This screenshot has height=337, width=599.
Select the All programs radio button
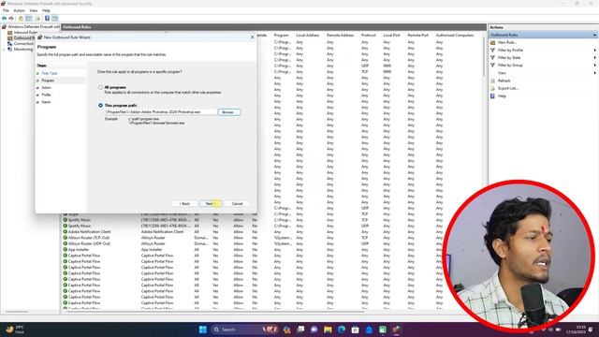pyautogui.click(x=100, y=87)
